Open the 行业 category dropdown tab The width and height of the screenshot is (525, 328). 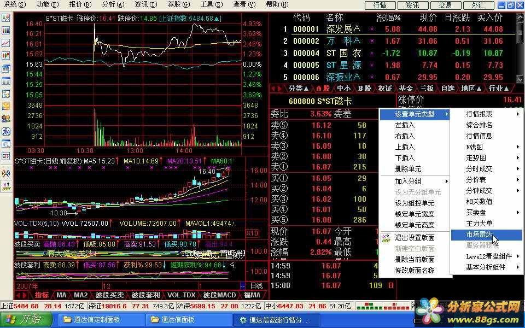tap(499, 89)
